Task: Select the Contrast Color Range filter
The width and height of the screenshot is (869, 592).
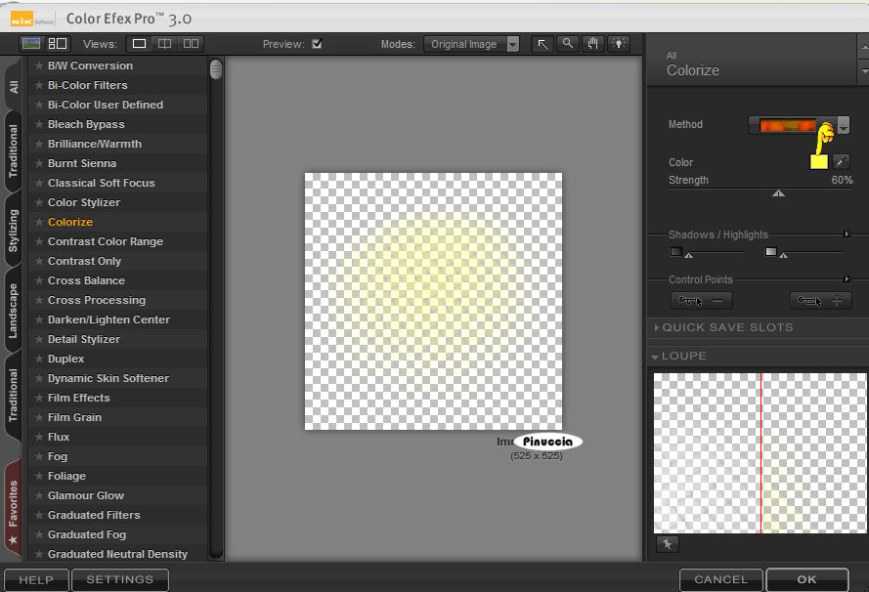Action: pyautogui.click(x=106, y=241)
